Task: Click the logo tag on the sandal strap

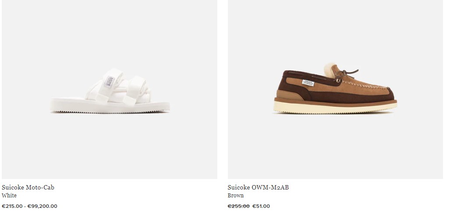Action: coord(110,81)
